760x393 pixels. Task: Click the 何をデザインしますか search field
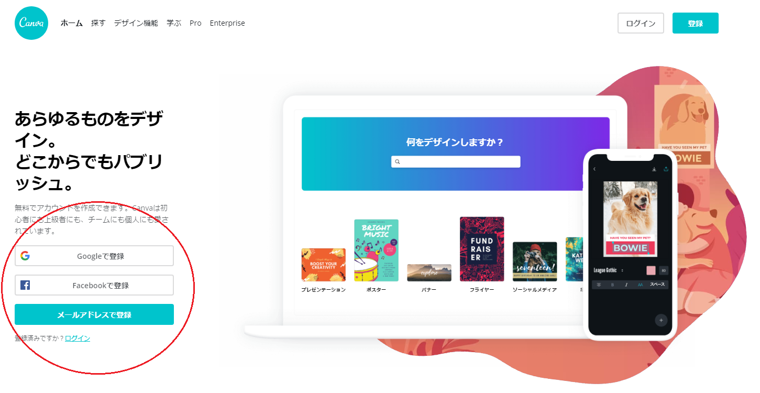coord(456,162)
